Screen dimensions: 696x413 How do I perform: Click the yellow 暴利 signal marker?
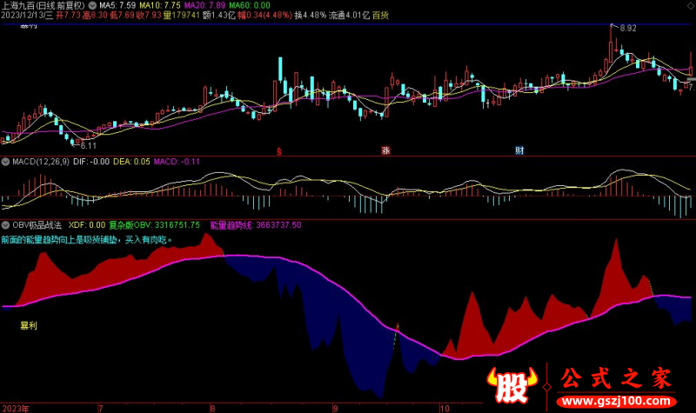30,325
